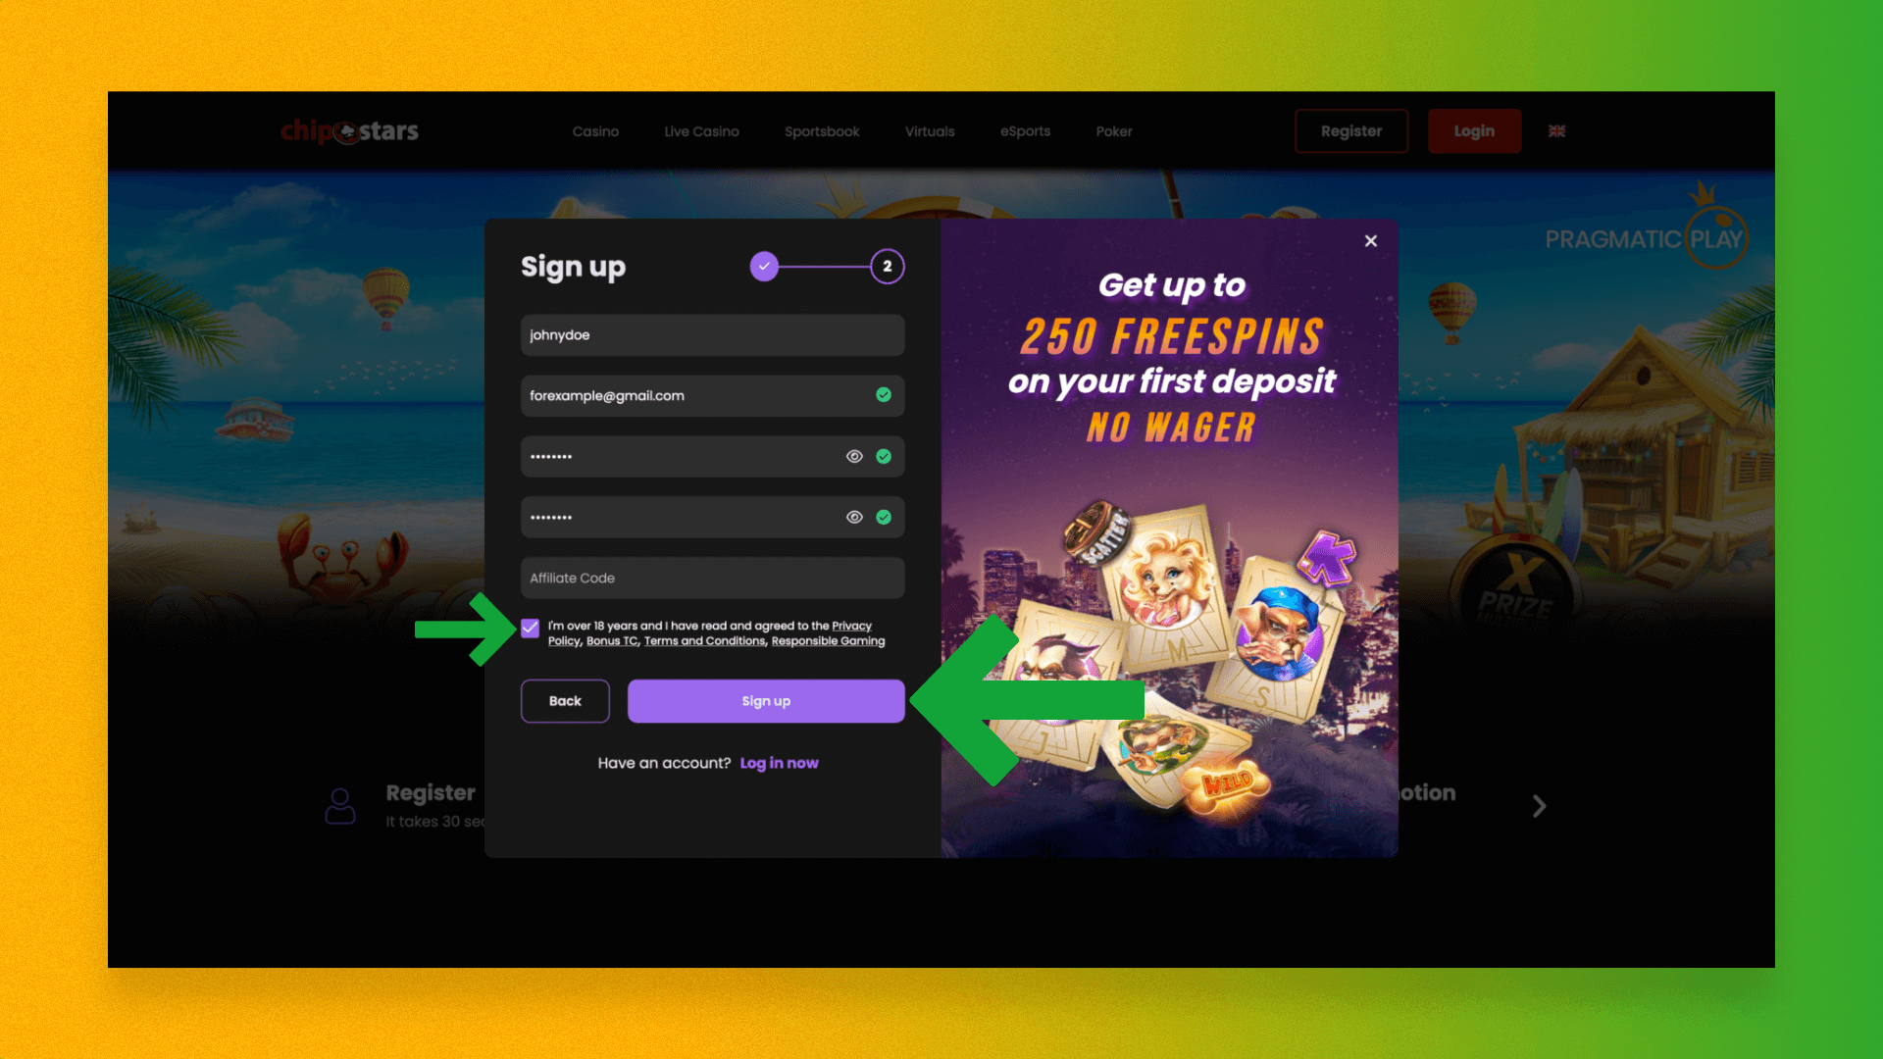The width and height of the screenshot is (1883, 1059).
Task: Select the Sportsbook tab
Action: pyautogui.click(x=823, y=130)
